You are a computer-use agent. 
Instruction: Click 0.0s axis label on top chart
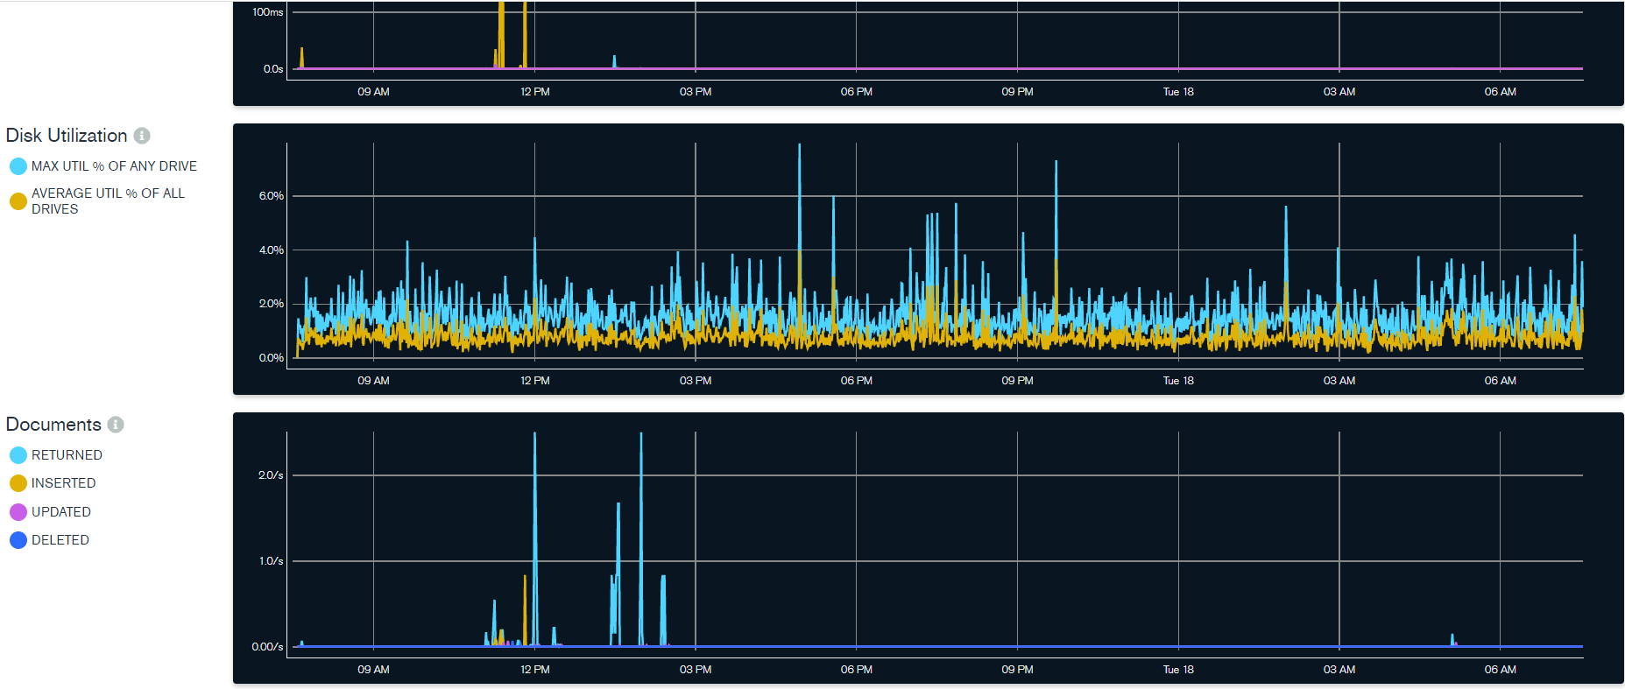[x=273, y=69]
